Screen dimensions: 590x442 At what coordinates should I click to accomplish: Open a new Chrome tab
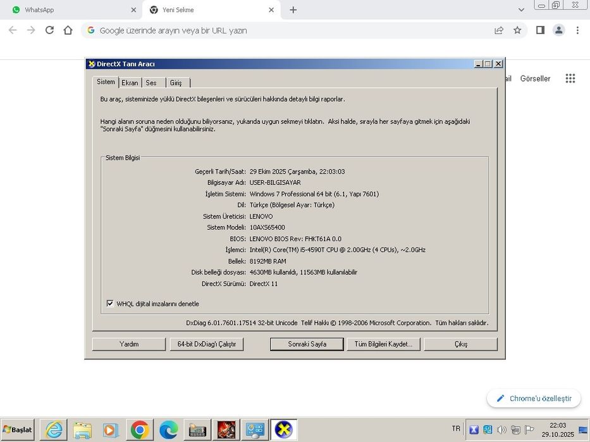tap(293, 10)
